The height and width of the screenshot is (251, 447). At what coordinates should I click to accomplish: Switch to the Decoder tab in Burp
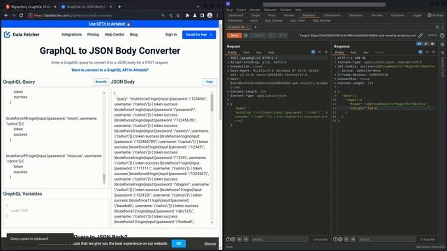377,15
